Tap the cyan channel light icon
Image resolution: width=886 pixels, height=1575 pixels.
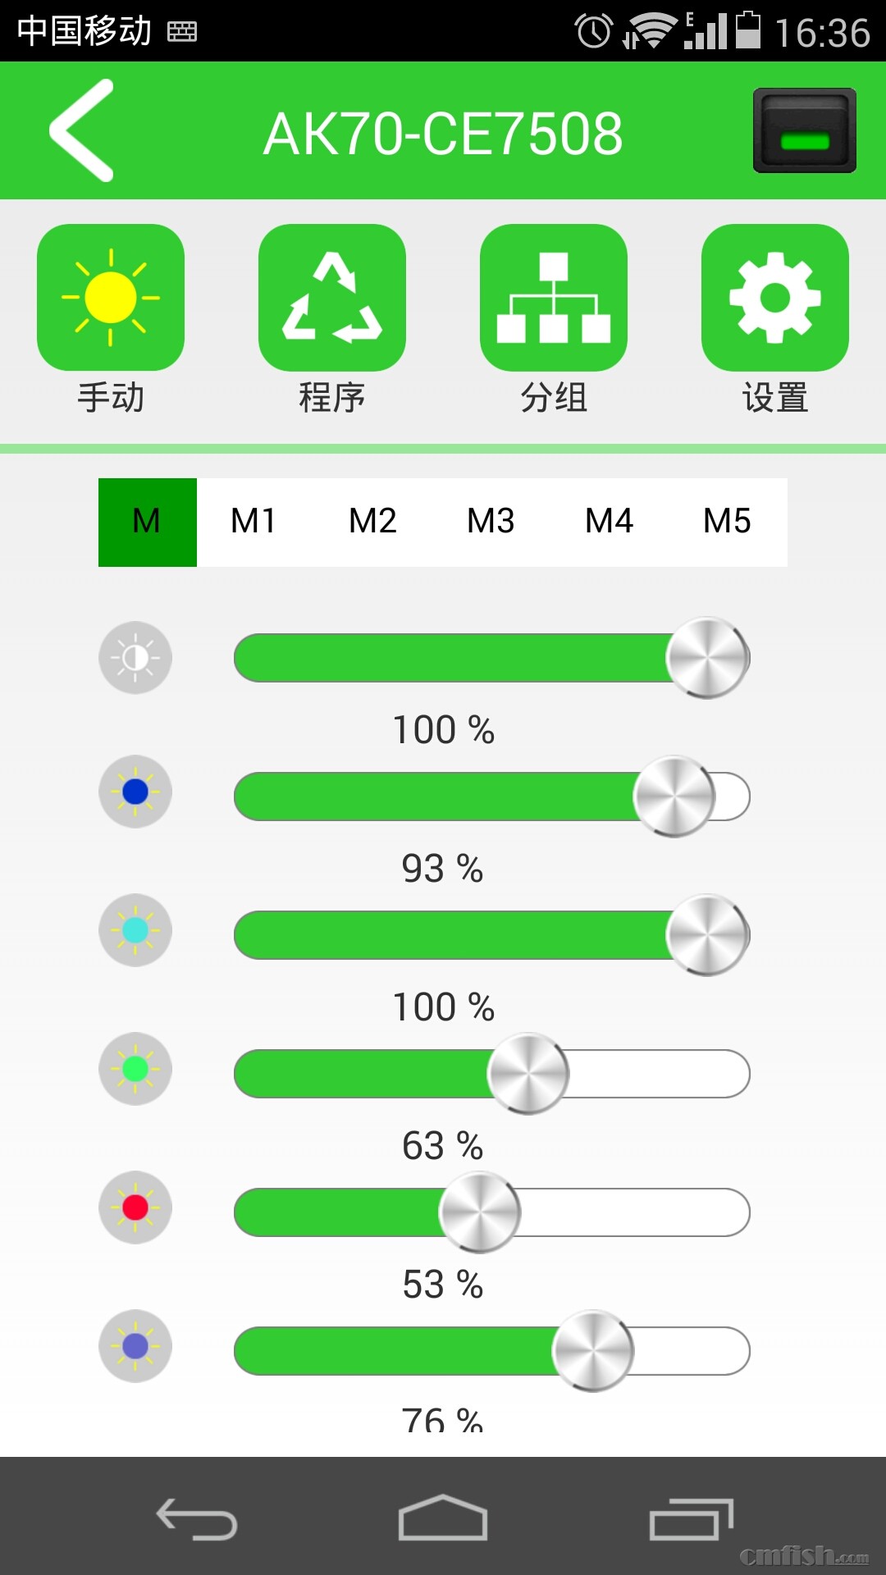(x=135, y=930)
